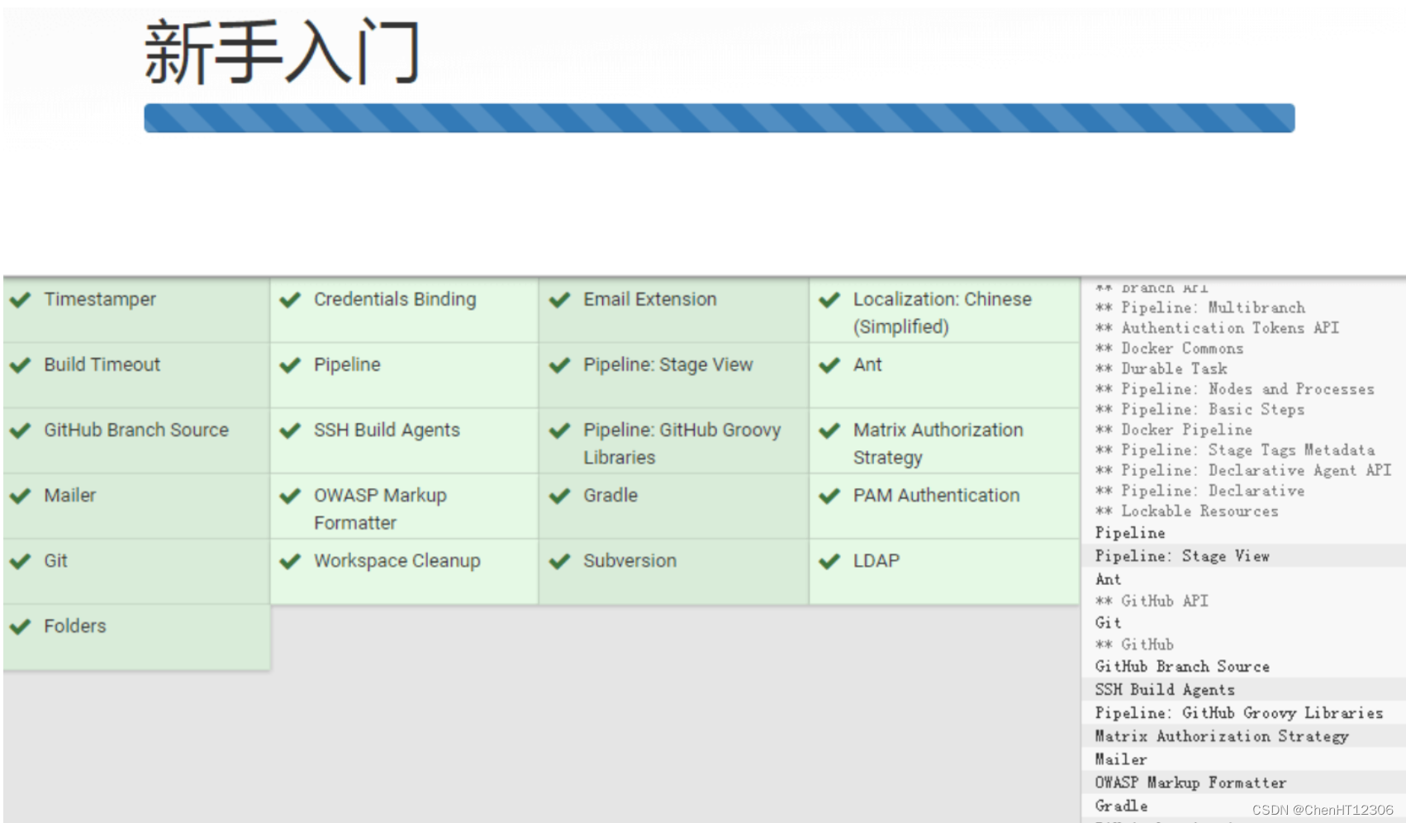This screenshot has width=1406, height=823.
Task: Click the checkmark beside PAM Authentication
Action: point(829,496)
